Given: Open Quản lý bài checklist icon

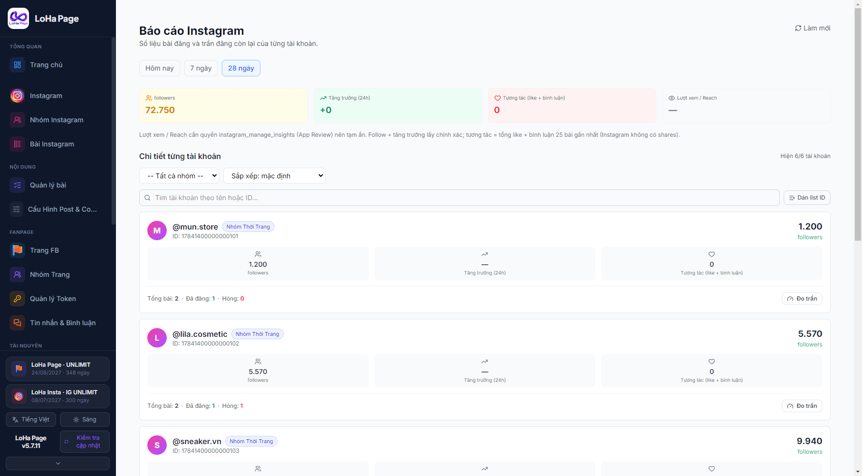Looking at the screenshot, I should pos(17,185).
